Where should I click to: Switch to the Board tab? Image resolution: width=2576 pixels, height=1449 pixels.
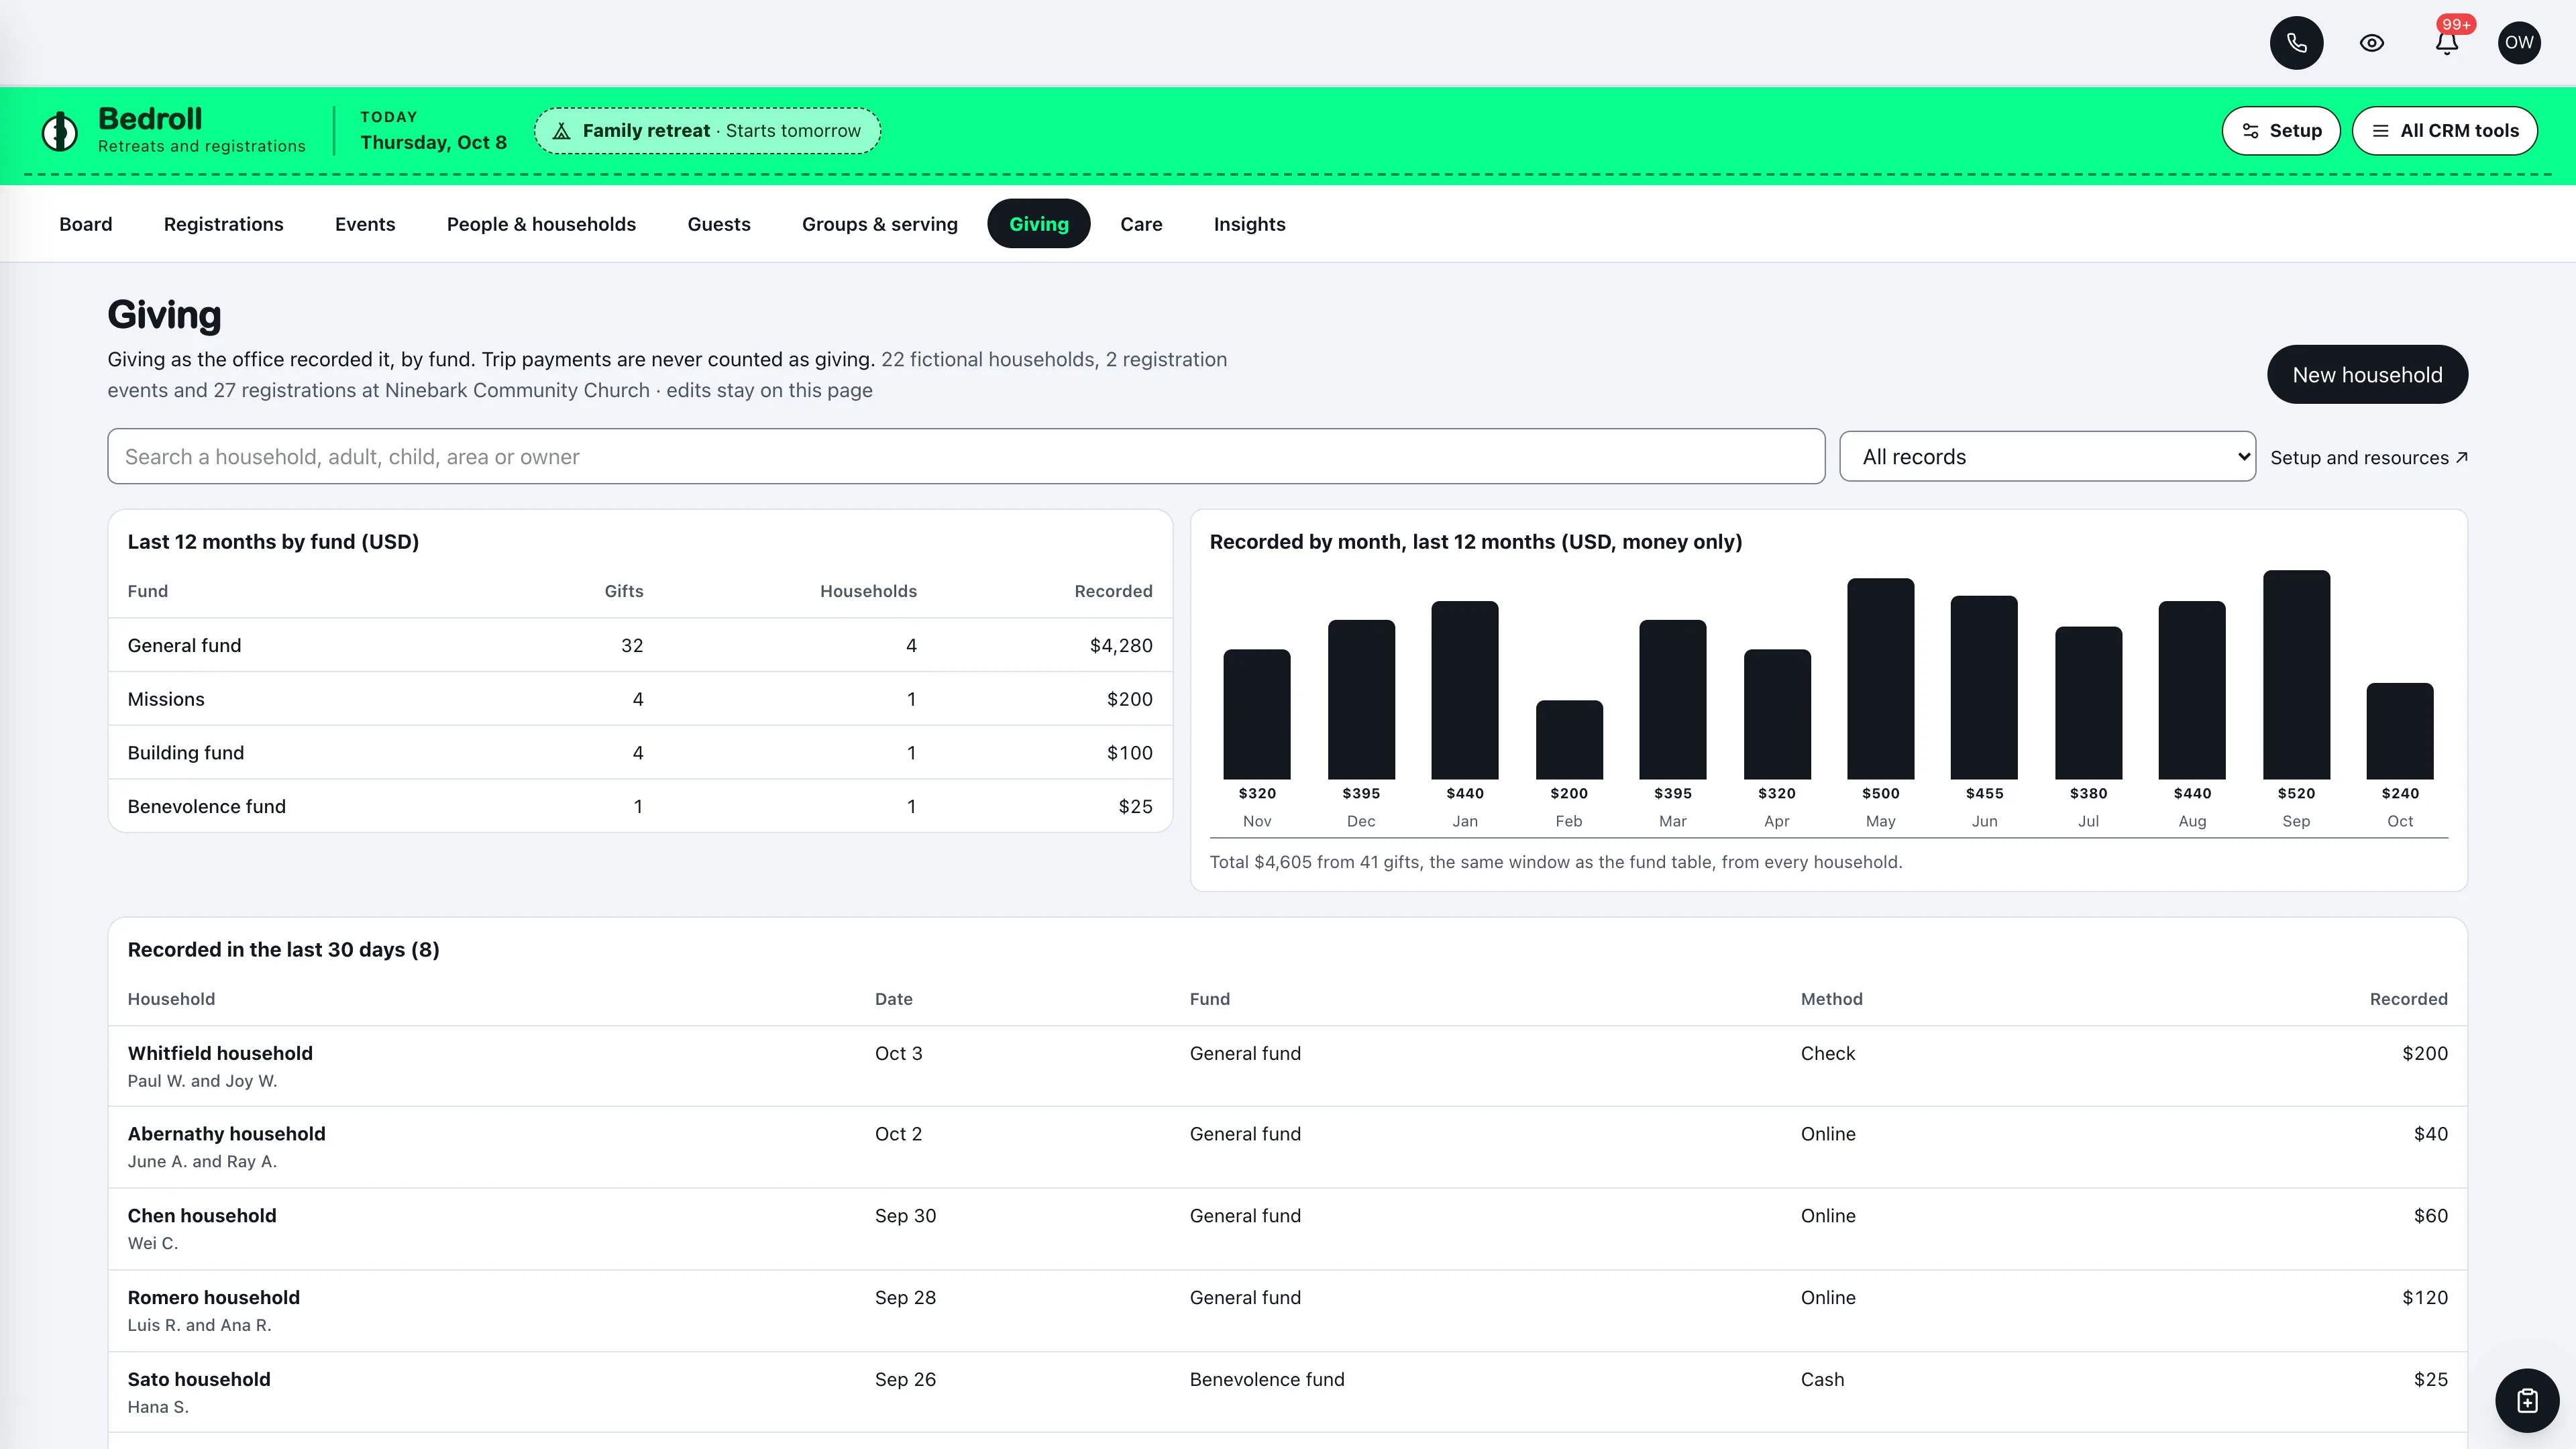coord(86,224)
